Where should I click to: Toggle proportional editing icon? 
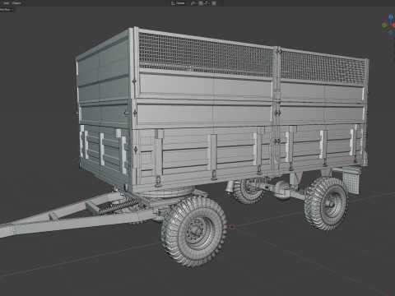(x=214, y=3)
